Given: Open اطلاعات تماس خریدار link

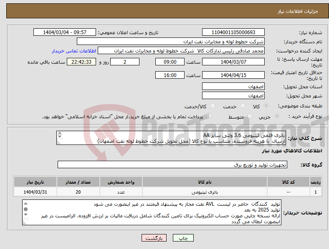Looking at the screenshot, I should [74, 51].
